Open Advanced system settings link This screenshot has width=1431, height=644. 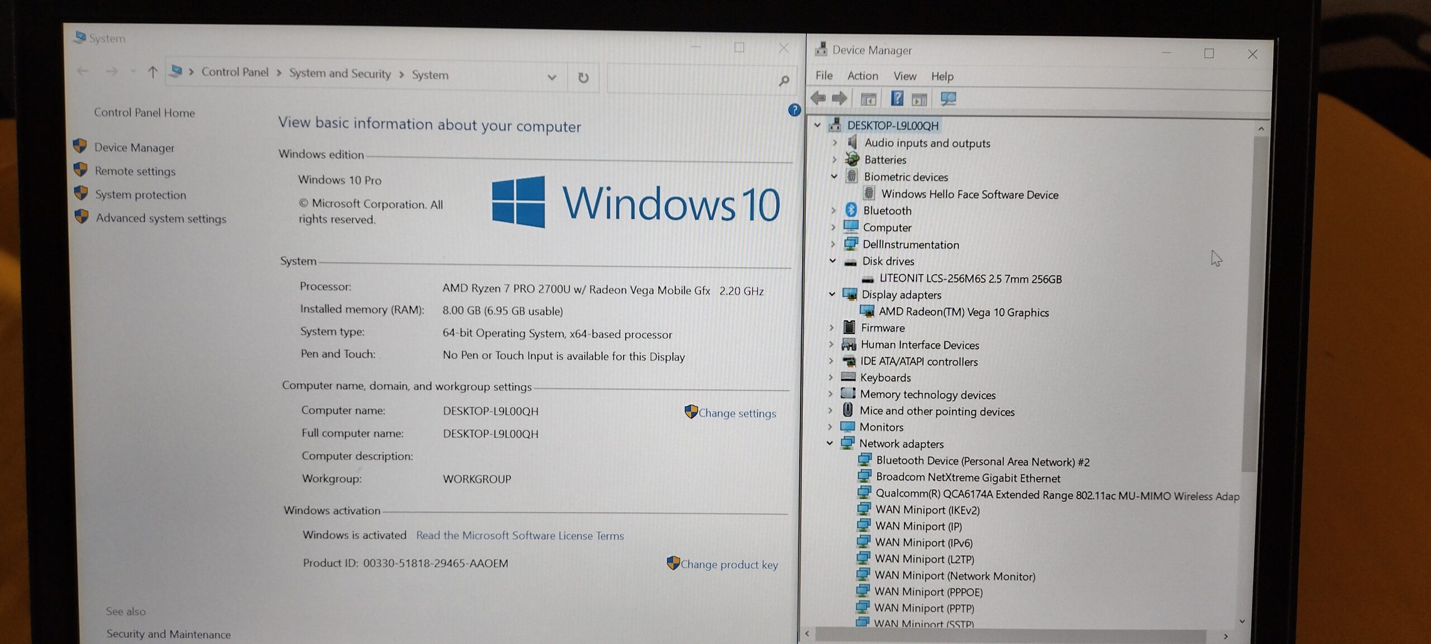[x=161, y=218]
